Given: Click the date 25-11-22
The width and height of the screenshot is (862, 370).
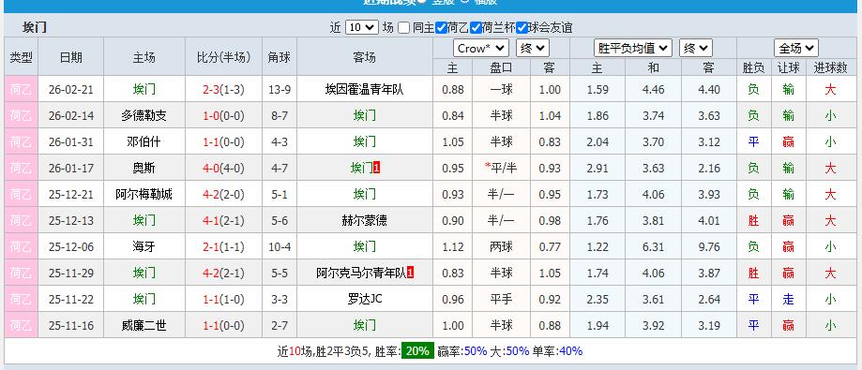Looking at the screenshot, I should [x=71, y=299].
